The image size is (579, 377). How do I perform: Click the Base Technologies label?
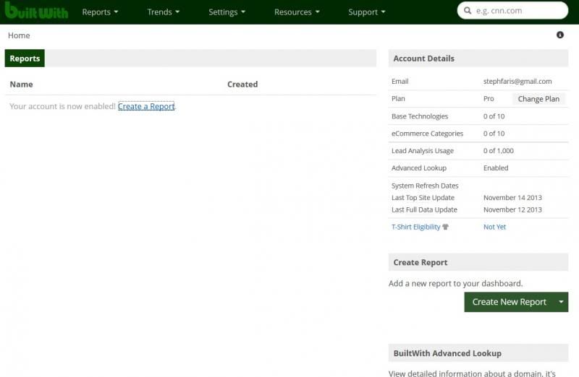tap(420, 116)
